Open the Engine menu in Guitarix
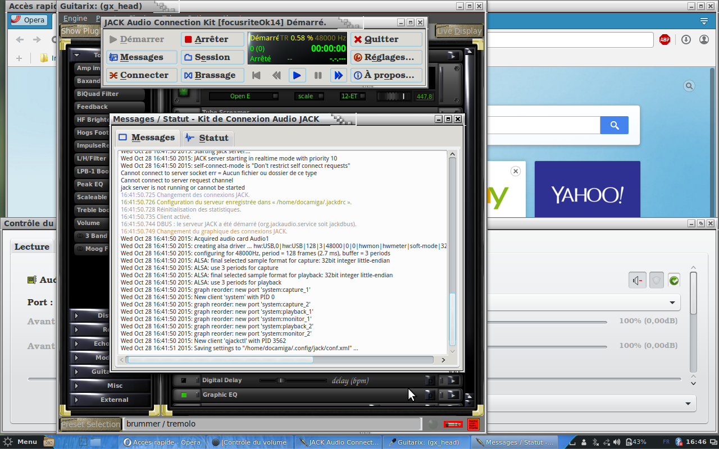719x449 pixels. [x=75, y=19]
